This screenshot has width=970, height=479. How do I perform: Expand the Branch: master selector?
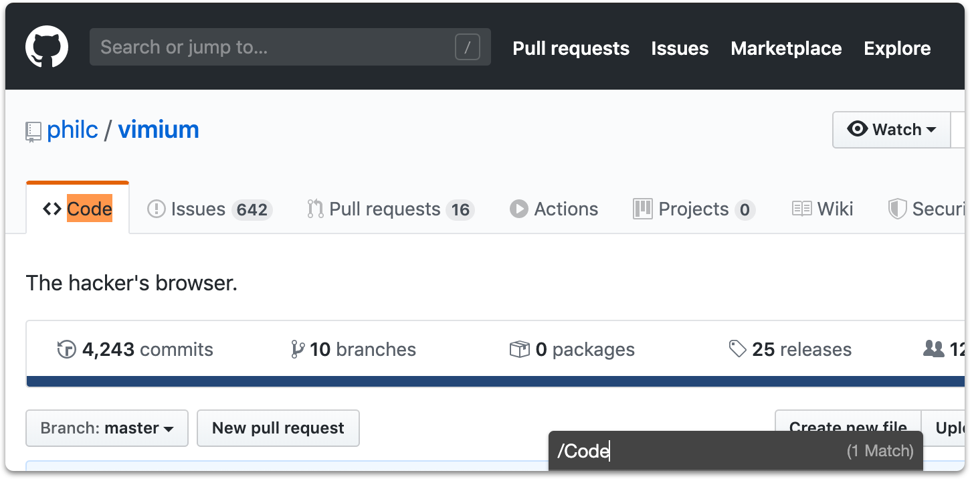click(x=107, y=428)
